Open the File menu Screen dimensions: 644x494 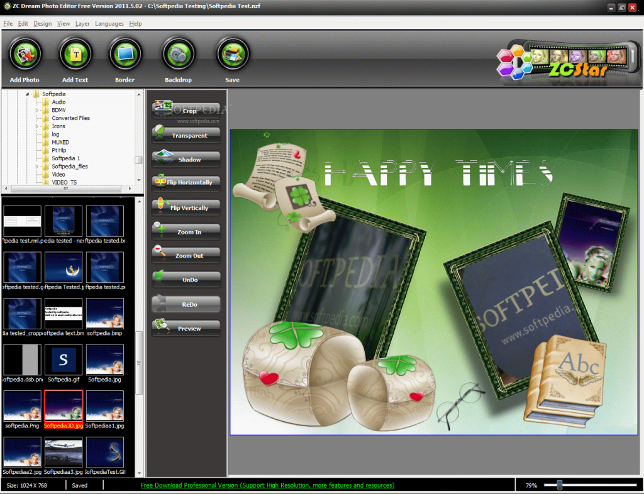click(x=8, y=23)
